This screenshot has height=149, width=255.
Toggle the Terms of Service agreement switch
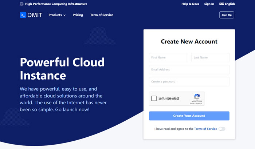[222, 129]
